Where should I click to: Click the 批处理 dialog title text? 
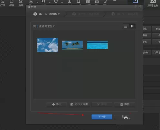click(x=32, y=7)
